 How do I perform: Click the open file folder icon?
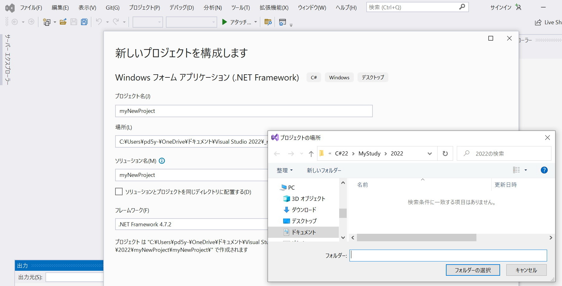pyautogui.click(x=63, y=22)
